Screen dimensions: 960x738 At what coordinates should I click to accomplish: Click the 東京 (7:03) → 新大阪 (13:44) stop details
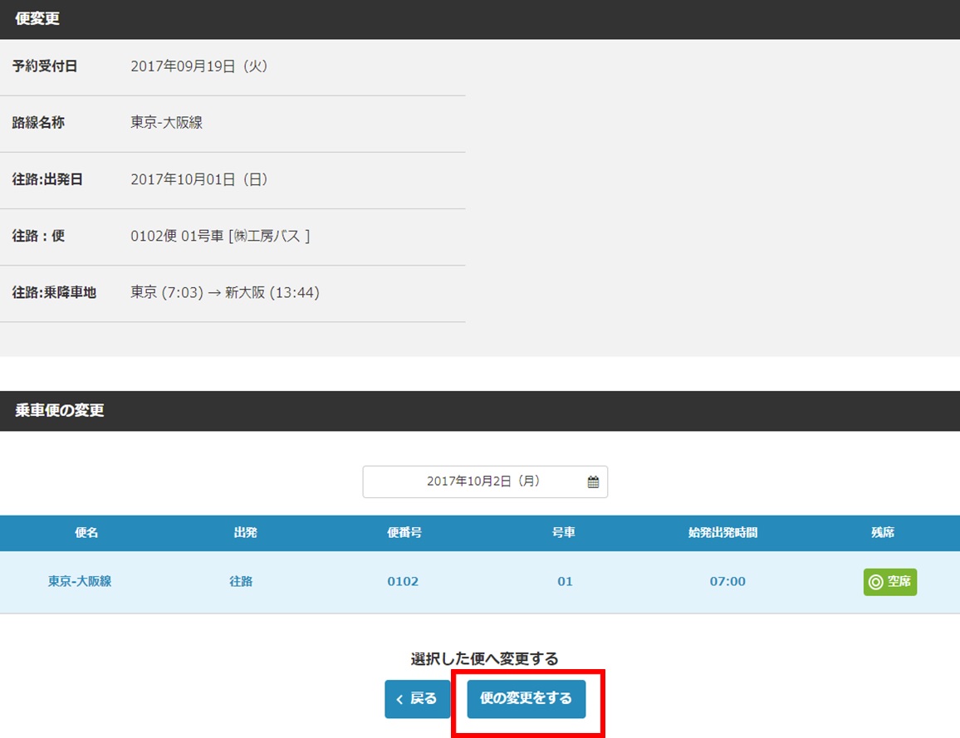(x=225, y=292)
